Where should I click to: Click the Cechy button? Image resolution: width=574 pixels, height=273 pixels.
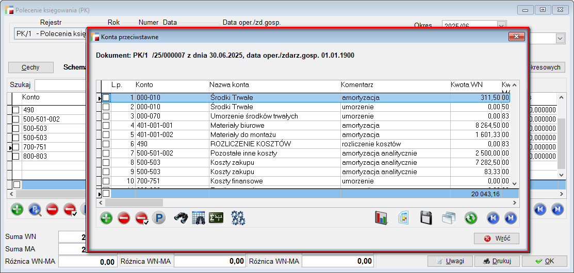pos(30,67)
